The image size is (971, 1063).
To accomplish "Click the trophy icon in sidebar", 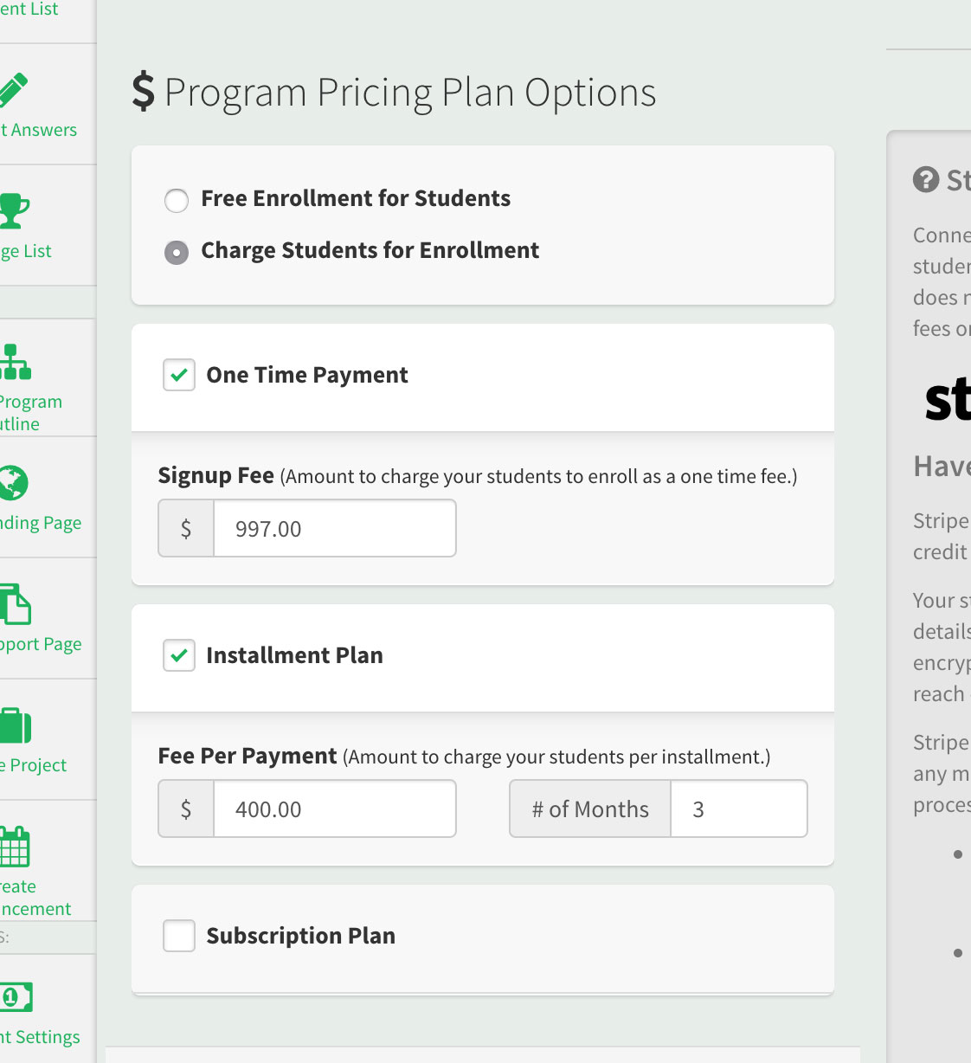I will pos(14,210).
